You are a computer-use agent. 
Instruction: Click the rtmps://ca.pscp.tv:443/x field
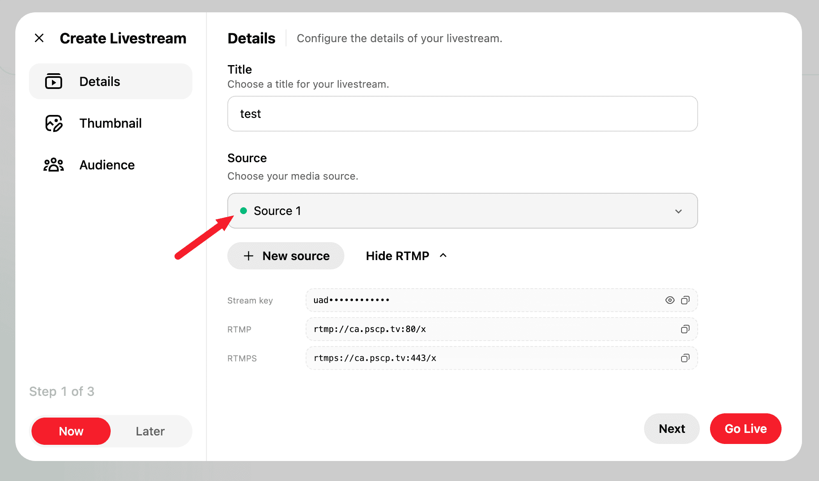point(501,358)
